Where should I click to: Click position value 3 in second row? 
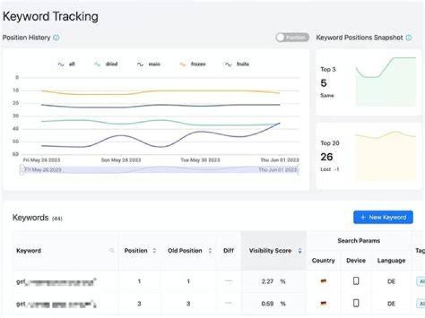139,304
